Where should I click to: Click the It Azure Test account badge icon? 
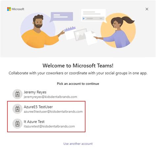point(17,124)
